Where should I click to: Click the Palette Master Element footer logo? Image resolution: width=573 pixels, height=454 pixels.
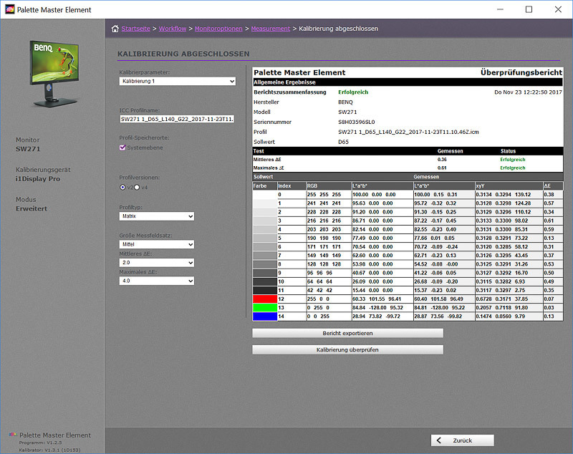tap(13, 435)
